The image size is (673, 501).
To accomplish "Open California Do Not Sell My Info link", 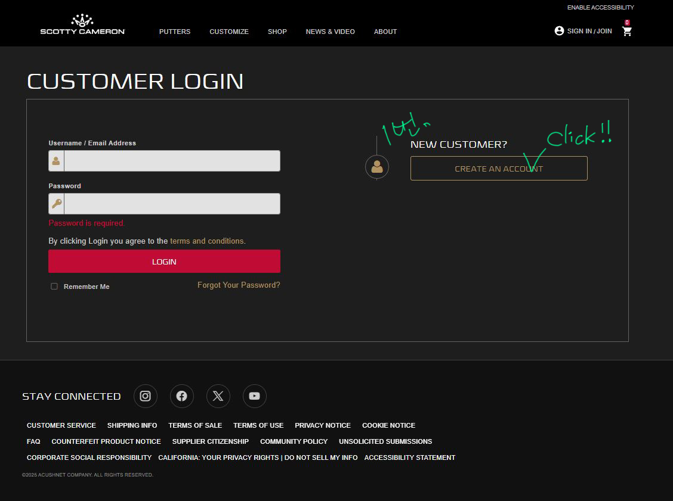I will (x=258, y=458).
